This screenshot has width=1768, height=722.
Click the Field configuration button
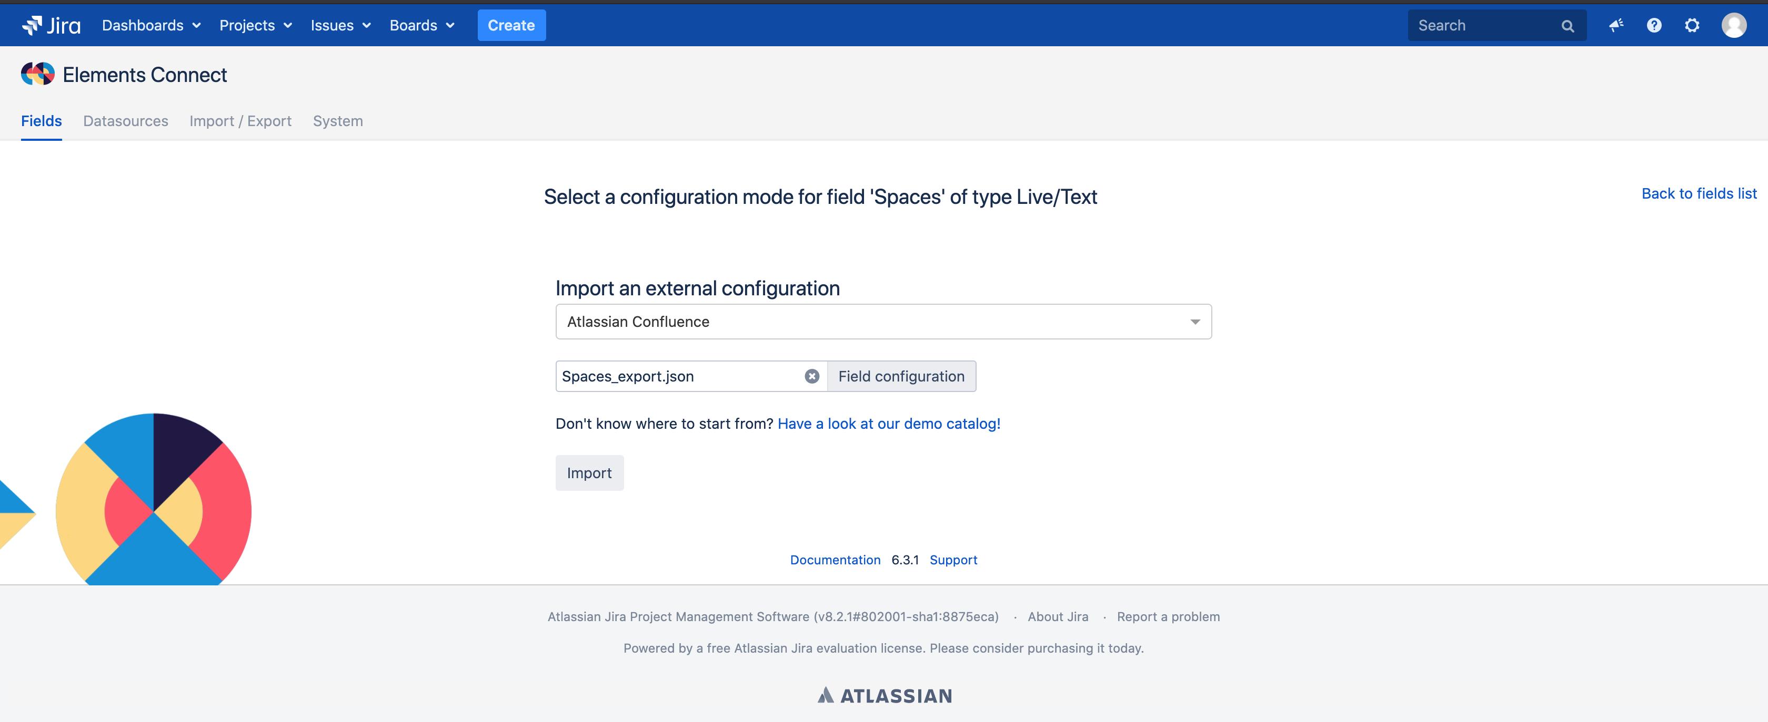click(900, 376)
